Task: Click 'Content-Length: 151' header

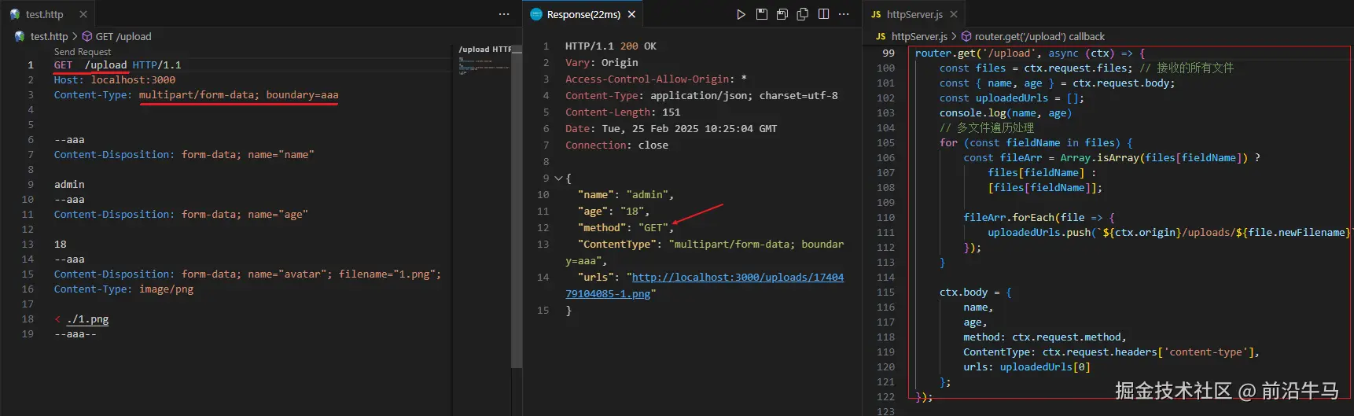Action: point(623,112)
